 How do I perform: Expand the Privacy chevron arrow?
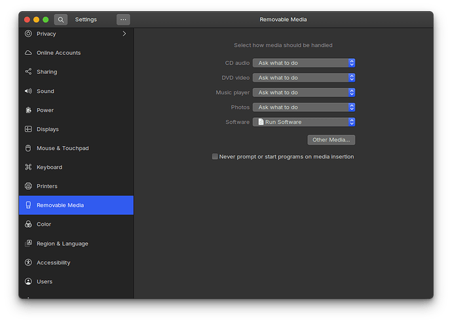(x=124, y=33)
